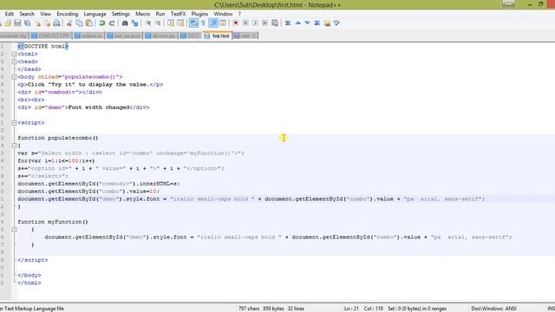Click the Stop Recording macro icon

(245, 23)
